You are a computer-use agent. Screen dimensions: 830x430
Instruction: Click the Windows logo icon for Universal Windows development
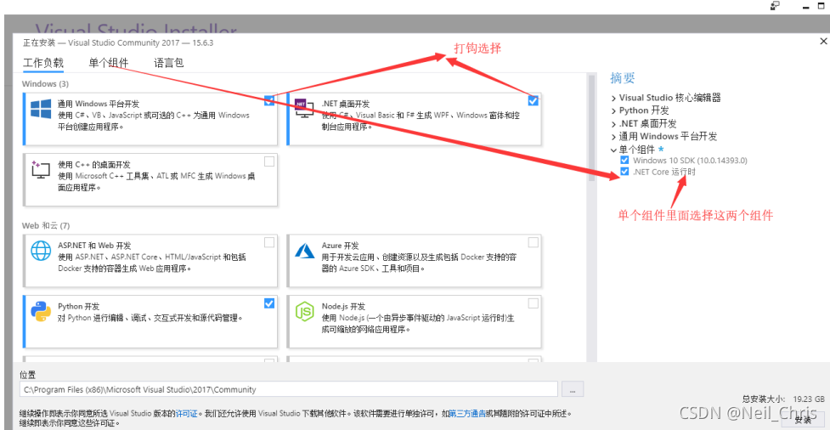pyautogui.click(x=41, y=109)
